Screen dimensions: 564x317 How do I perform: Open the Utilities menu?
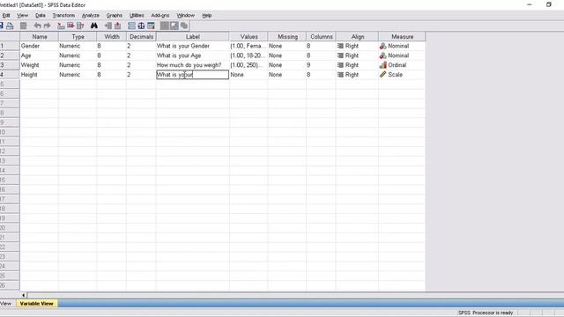pos(137,16)
